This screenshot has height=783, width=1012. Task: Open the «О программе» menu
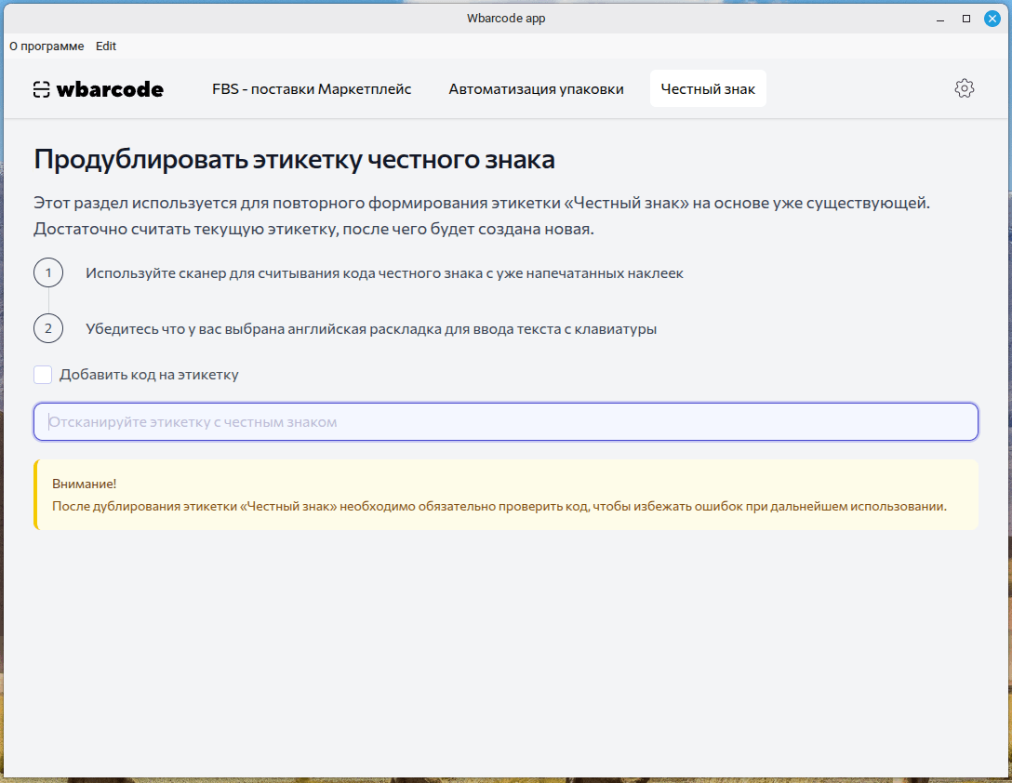(47, 46)
